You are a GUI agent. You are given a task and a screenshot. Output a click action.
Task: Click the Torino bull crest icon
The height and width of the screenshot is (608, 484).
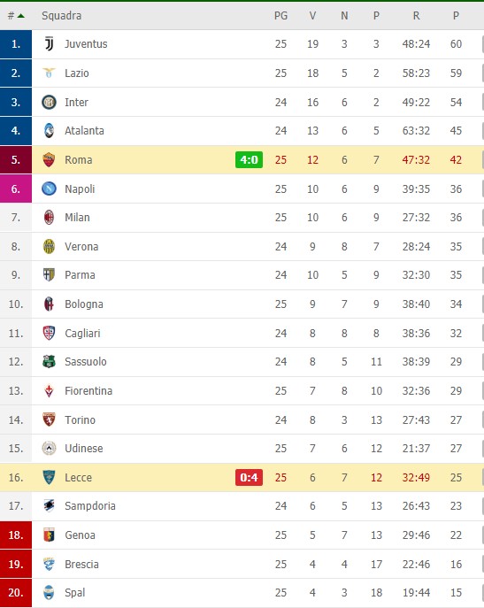[49, 419]
